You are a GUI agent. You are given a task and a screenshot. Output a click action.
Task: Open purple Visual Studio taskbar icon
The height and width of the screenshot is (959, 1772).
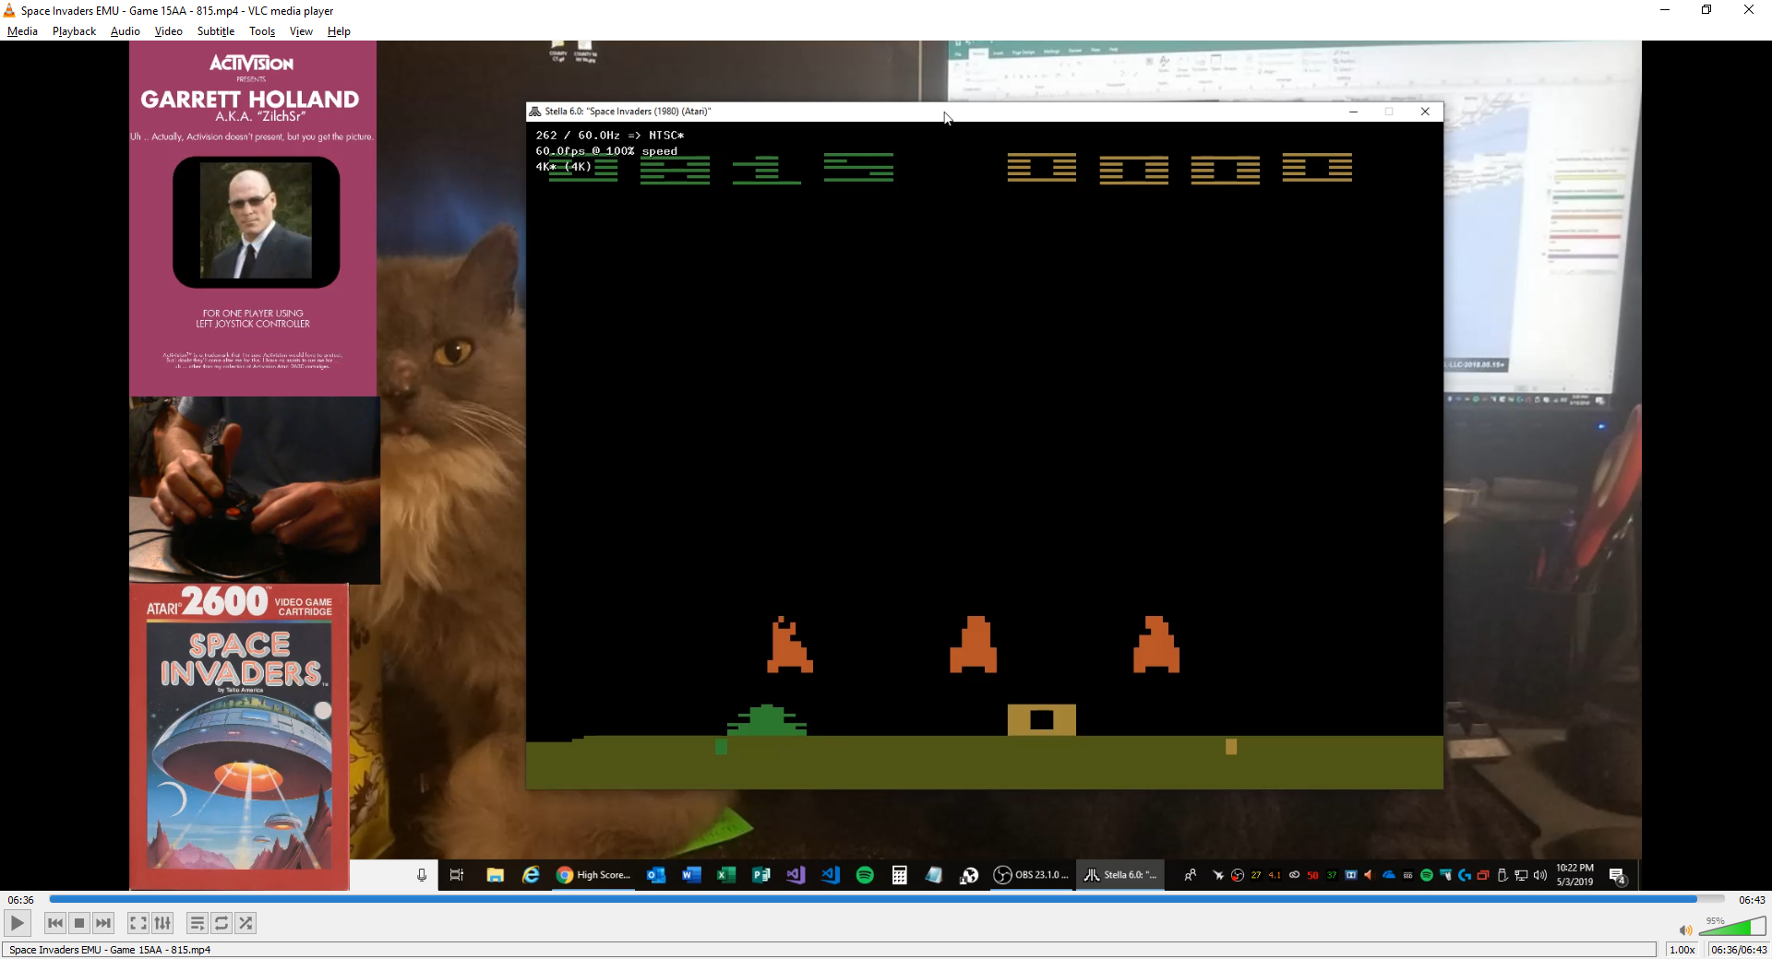pyautogui.click(x=796, y=875)
